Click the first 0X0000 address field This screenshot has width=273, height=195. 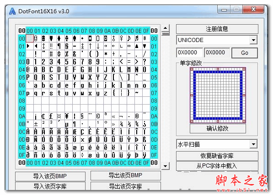pyautogui.click(x=189, y=53)
